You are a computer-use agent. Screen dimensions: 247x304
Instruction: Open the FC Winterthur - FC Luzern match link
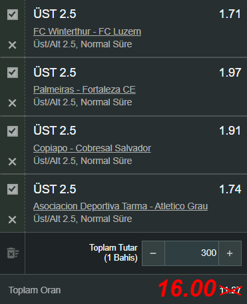[x=87, y=31]
